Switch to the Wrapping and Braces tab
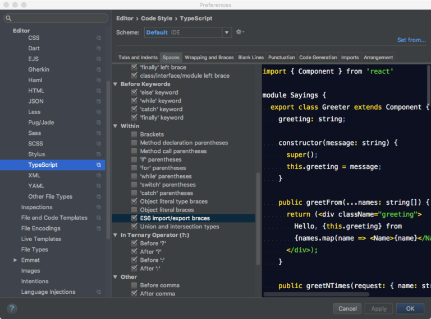Screen dimensions: 431x319 pos(209,58)
